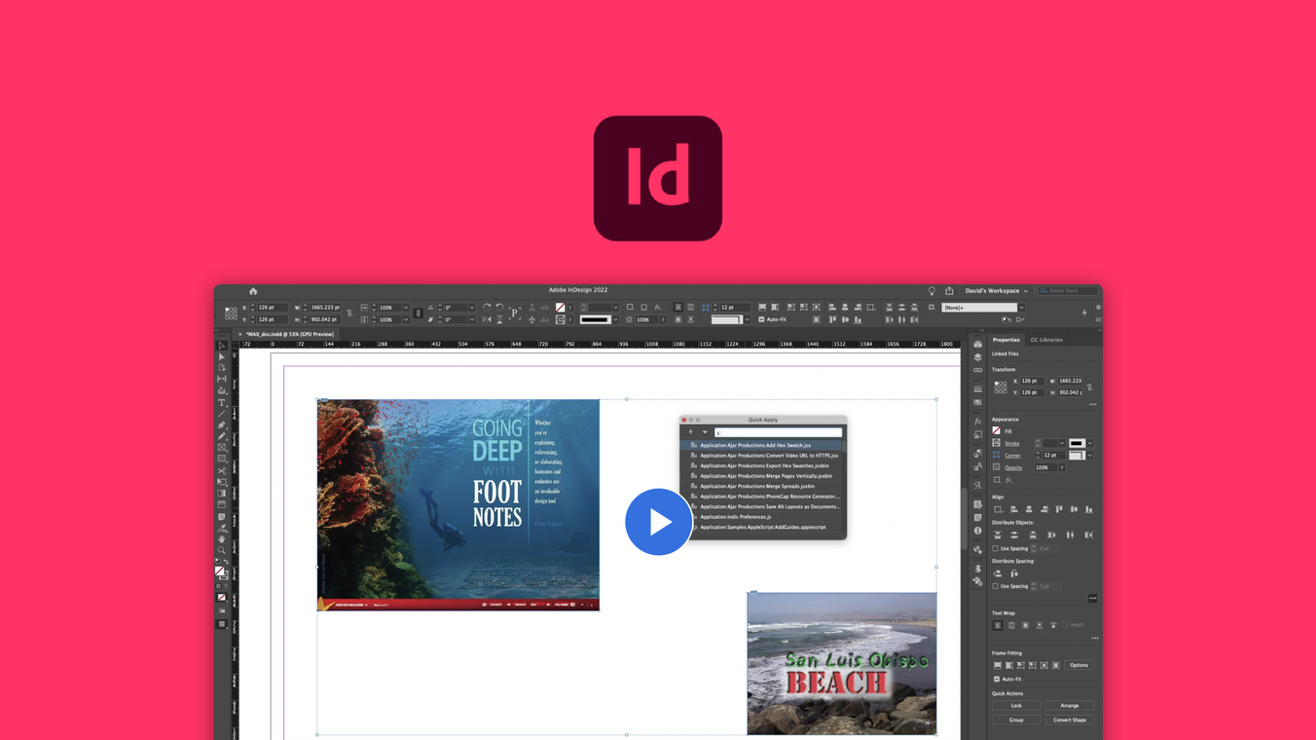This screenshot has height=740, width=1316.
Task: Click the Options button in Frame Fitting
Action: 1078,665
